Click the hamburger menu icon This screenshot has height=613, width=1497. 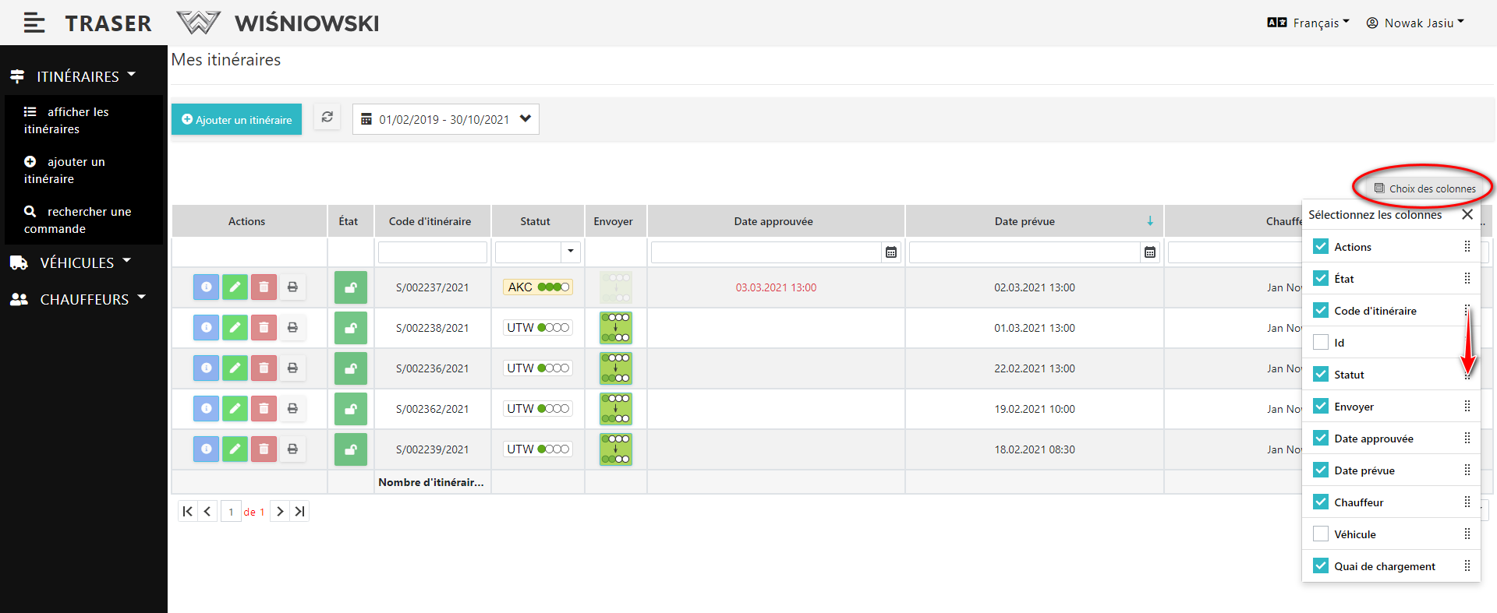34,23
